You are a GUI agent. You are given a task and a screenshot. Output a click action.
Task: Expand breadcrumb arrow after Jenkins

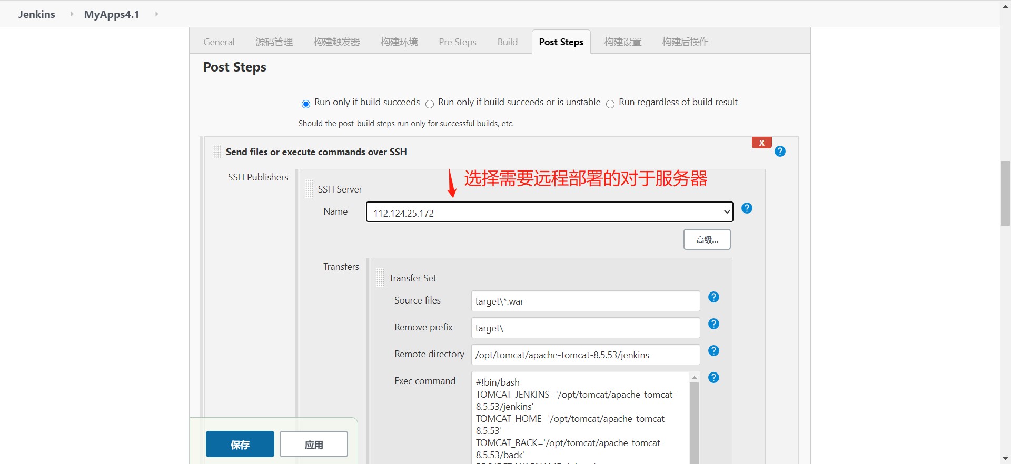(x=72, y=14)
